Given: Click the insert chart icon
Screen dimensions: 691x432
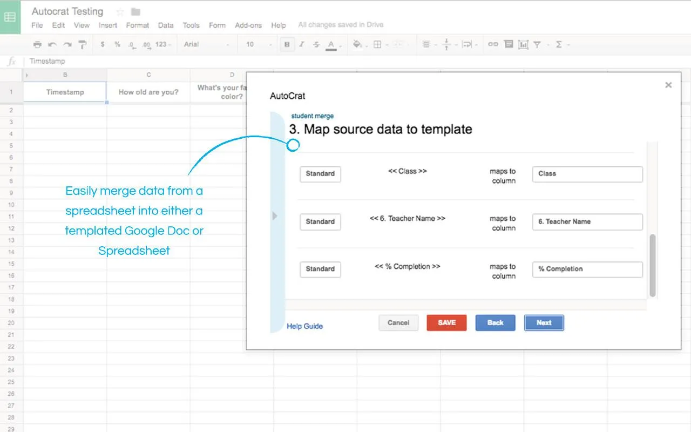Looking at the screenshot, I should point(523,44).
